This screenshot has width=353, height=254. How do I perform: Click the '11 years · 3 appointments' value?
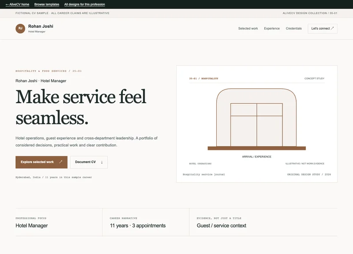(x=138, y=225)
